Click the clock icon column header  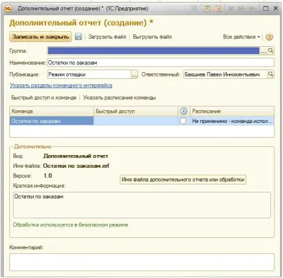tap(184, 111)
